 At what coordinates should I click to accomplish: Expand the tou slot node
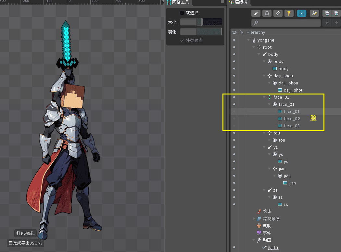point(270,140)
